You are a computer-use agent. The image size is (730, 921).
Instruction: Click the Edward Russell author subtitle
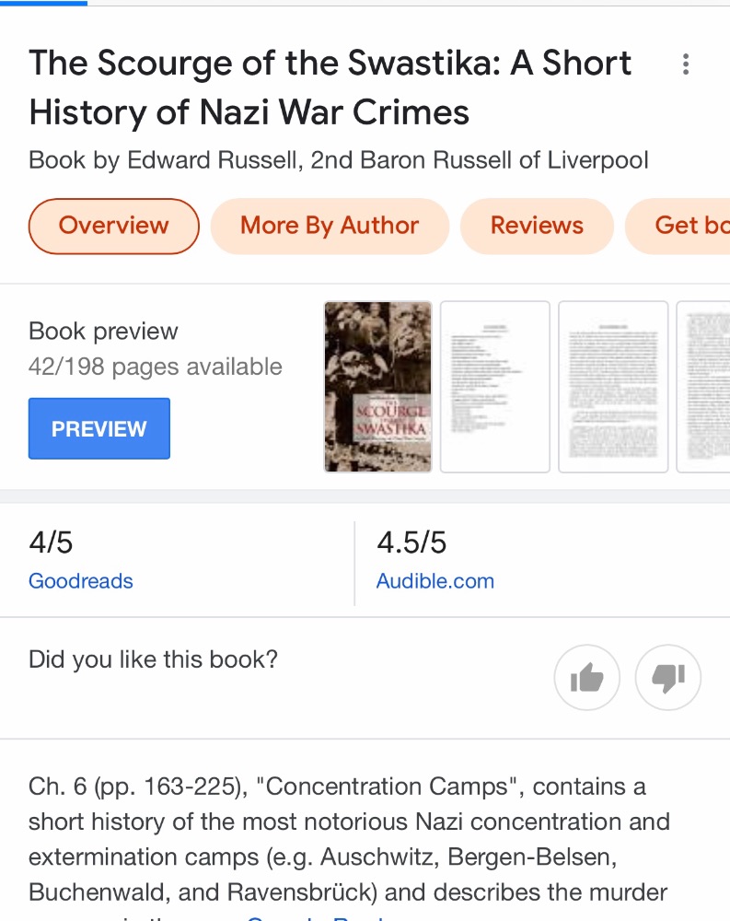[x=339, y=160]
